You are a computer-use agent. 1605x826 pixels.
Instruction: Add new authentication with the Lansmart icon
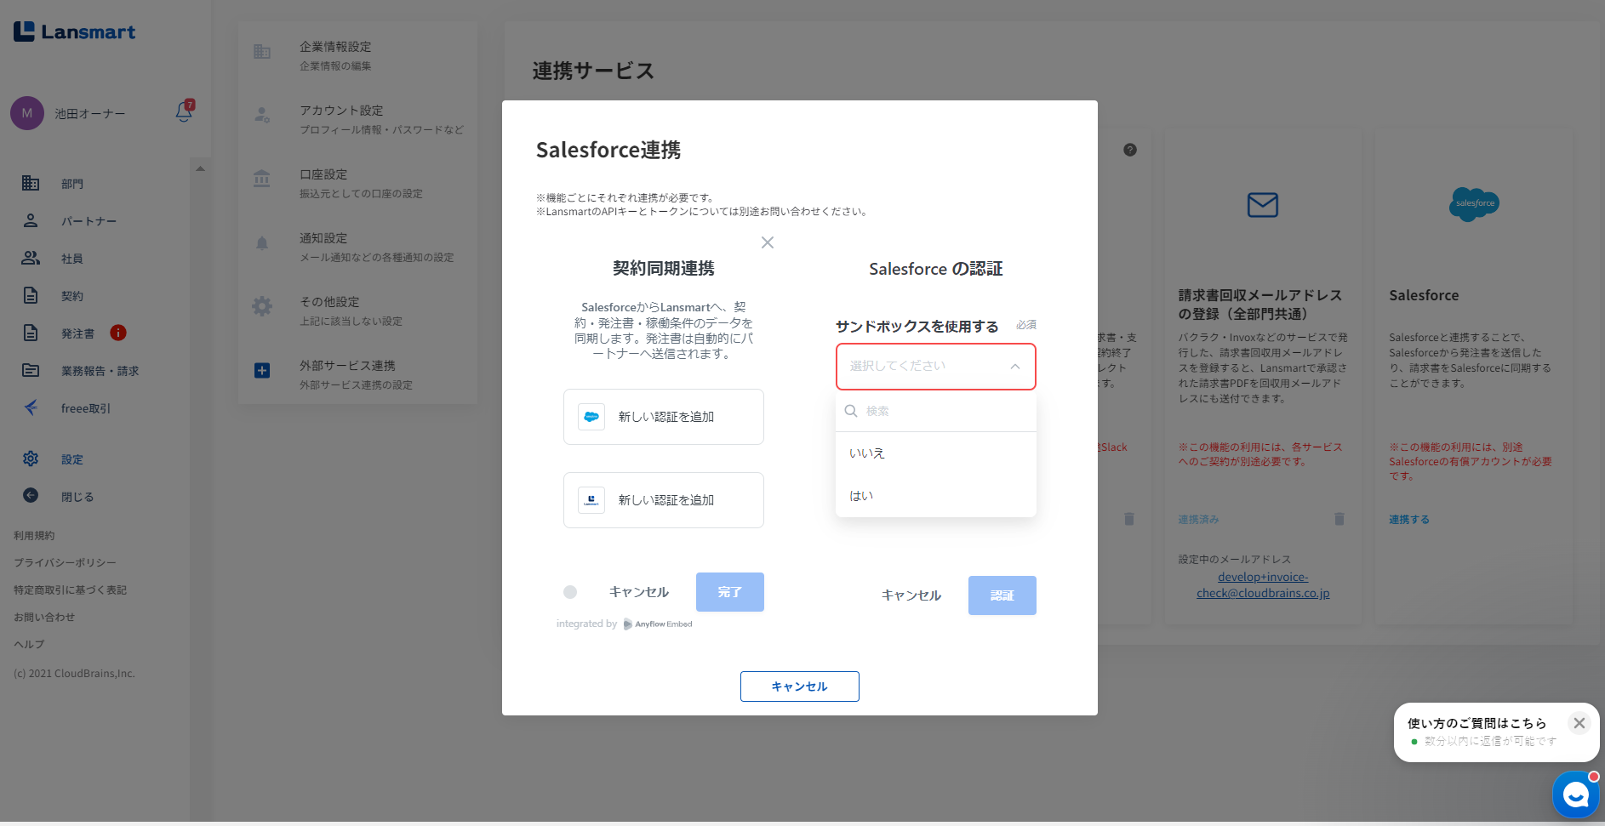click(664, 500)
